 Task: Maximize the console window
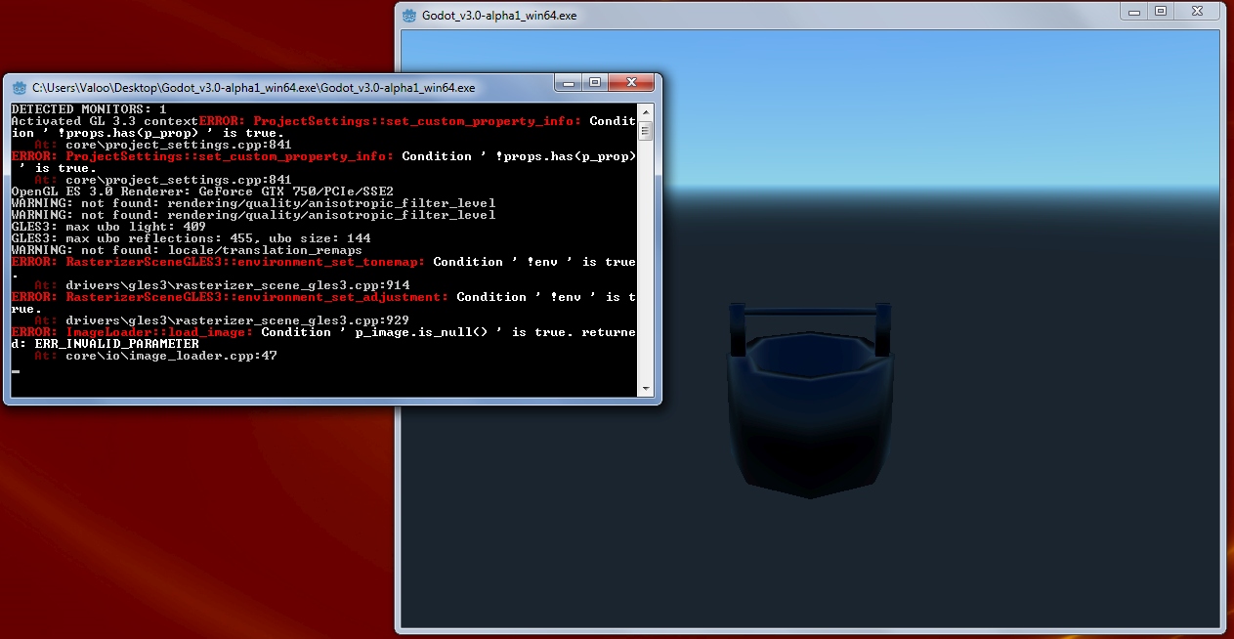pos(594,84)
